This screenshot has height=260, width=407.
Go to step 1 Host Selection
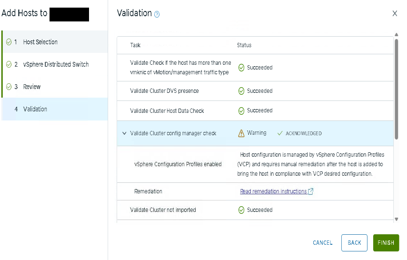click(40, 42)
